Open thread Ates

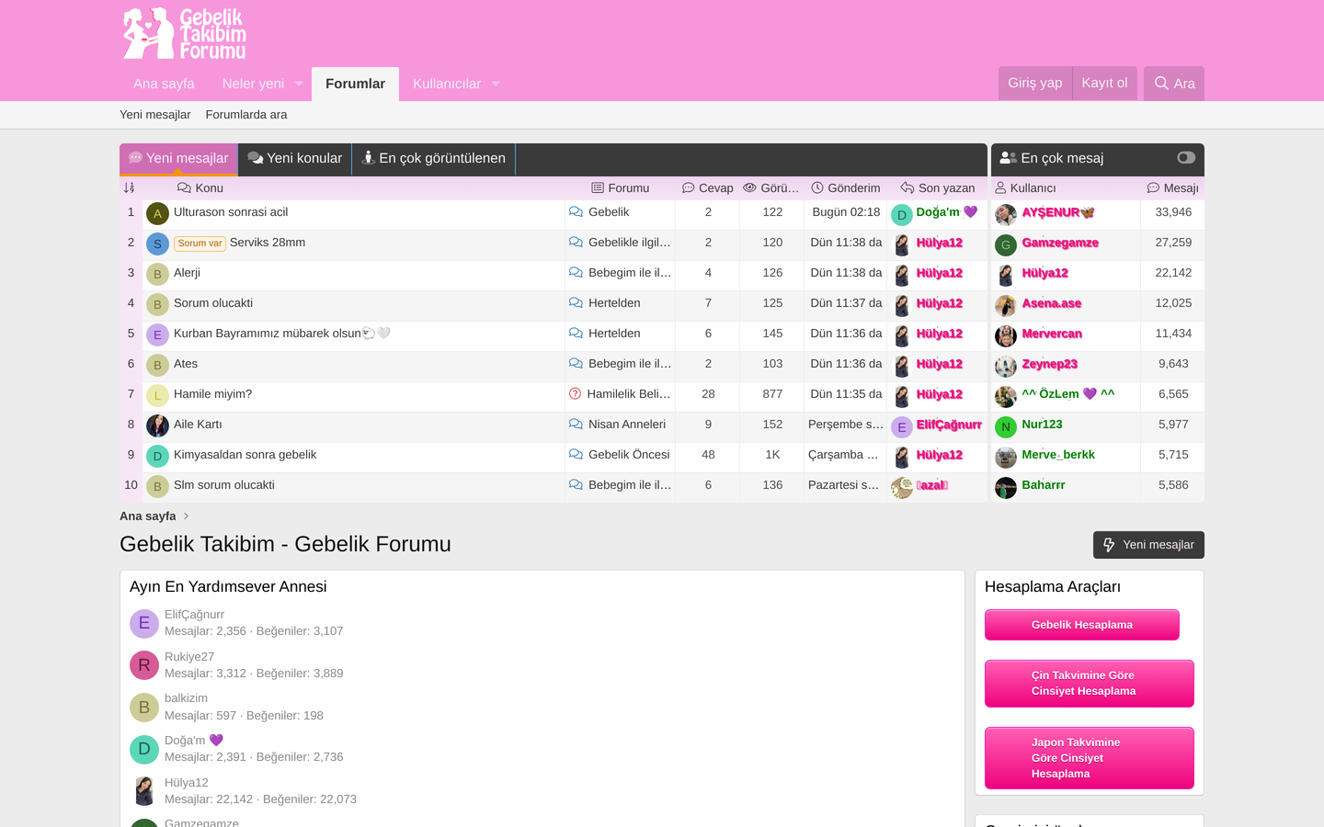186,364
